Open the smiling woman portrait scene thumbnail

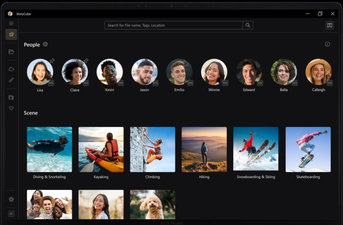point(101,204)
